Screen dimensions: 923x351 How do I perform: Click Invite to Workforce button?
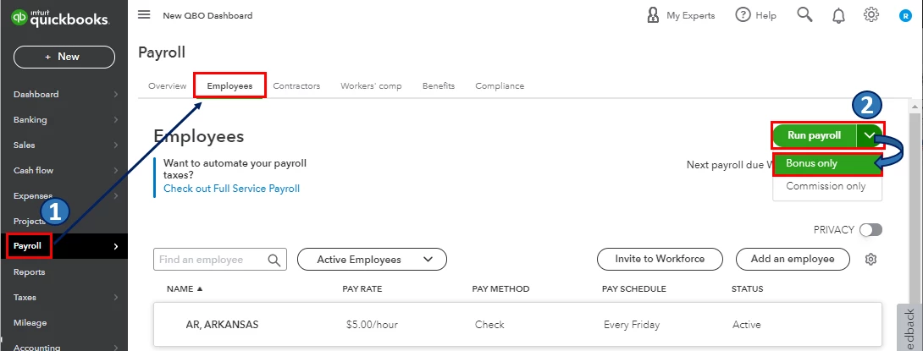pos(660,259)
